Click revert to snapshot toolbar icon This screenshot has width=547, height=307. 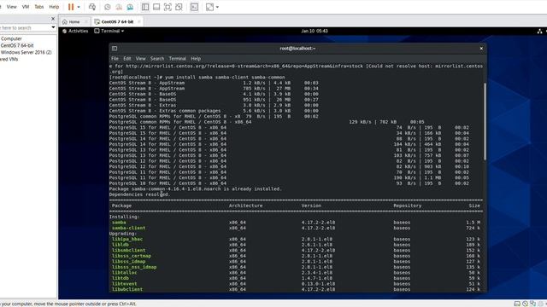(x=119, y=7)
